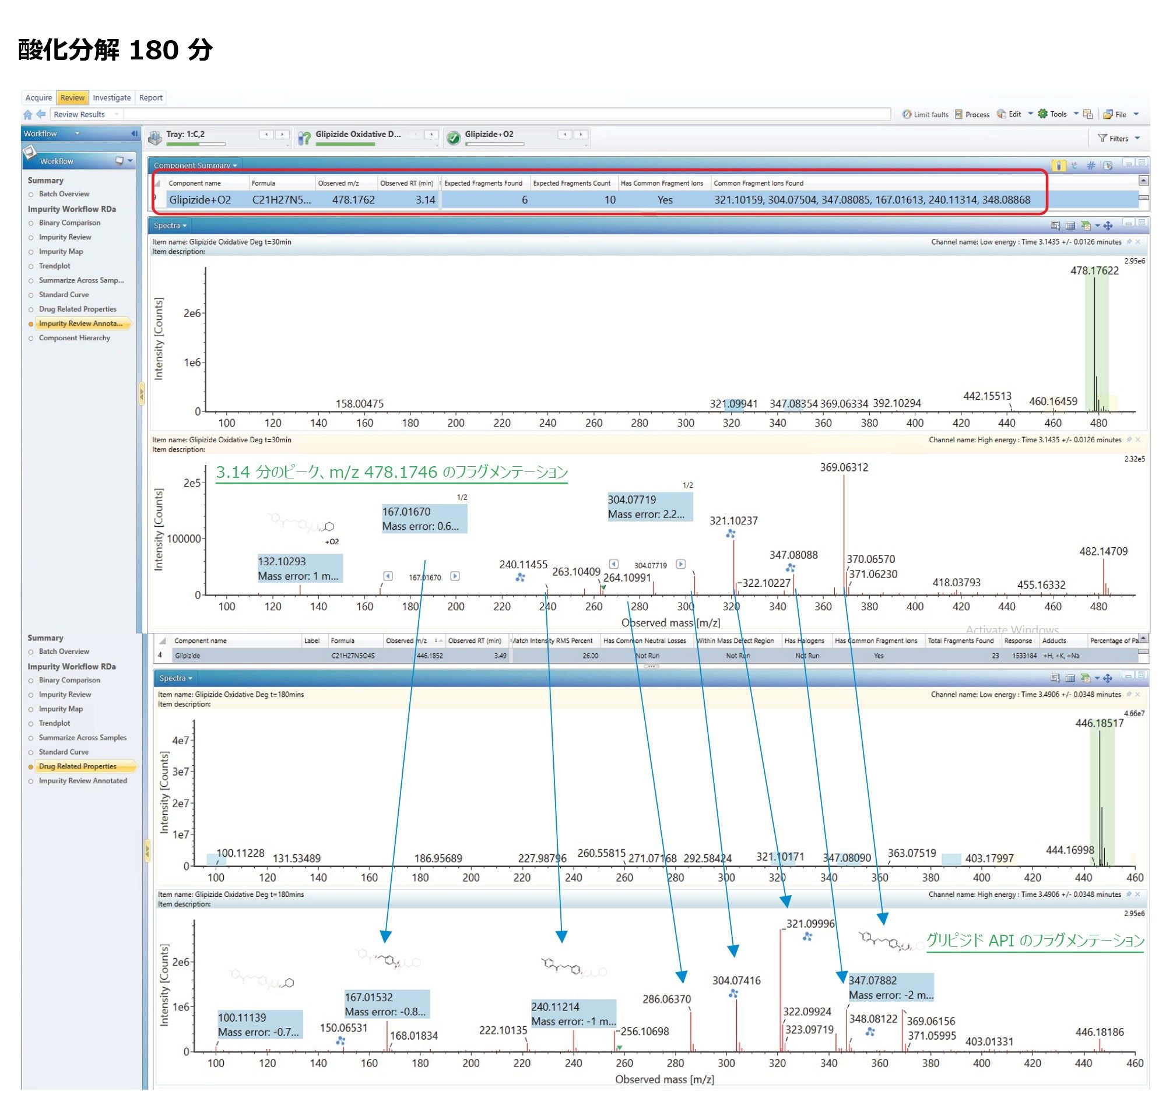Click the Process toolbar icon
Screen dimensions: 1166x1109
pos(958,114)
